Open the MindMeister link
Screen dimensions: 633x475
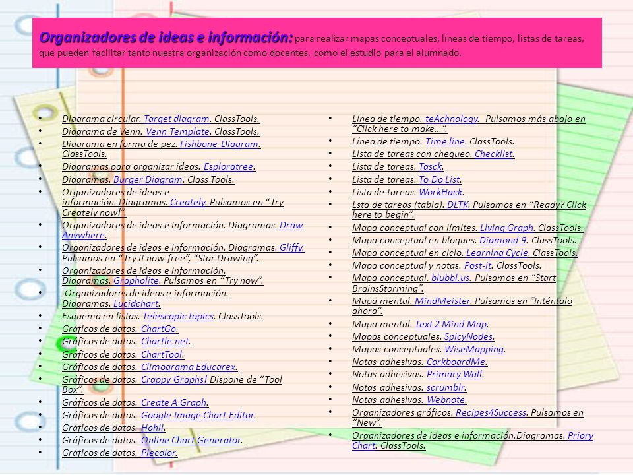click(442, 301)
